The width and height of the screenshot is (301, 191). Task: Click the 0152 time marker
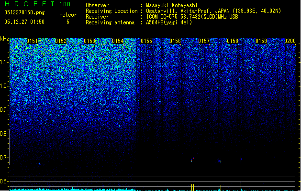[61, 41]
